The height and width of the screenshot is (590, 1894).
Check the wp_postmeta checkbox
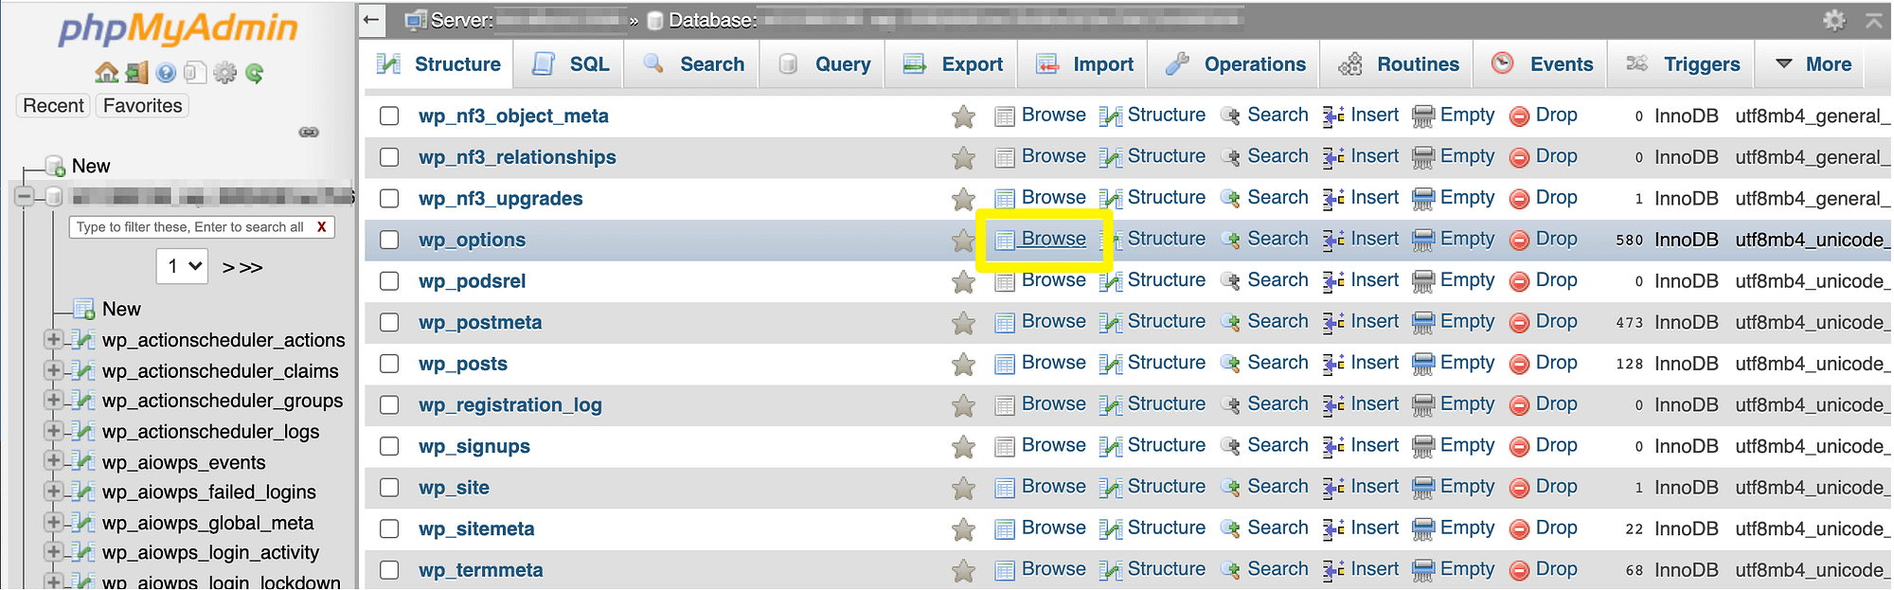pyautogui.click(x=389, y=322)
